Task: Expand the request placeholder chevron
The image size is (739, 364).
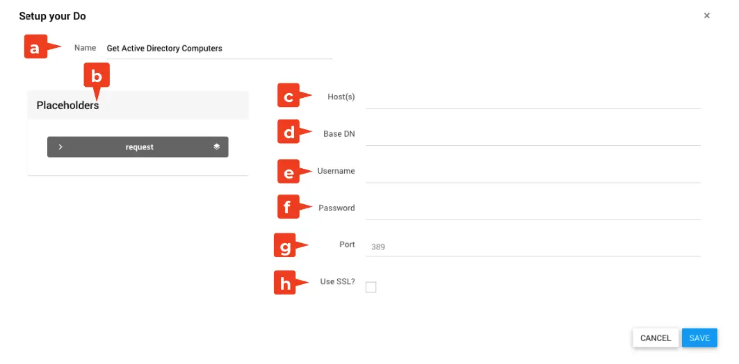Action: tap(61, 147)
